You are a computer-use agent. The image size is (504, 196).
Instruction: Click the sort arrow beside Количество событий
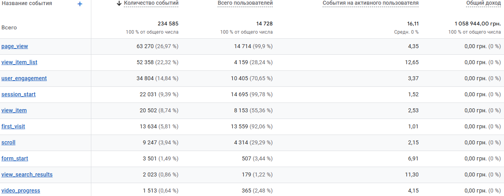point(119,4)
